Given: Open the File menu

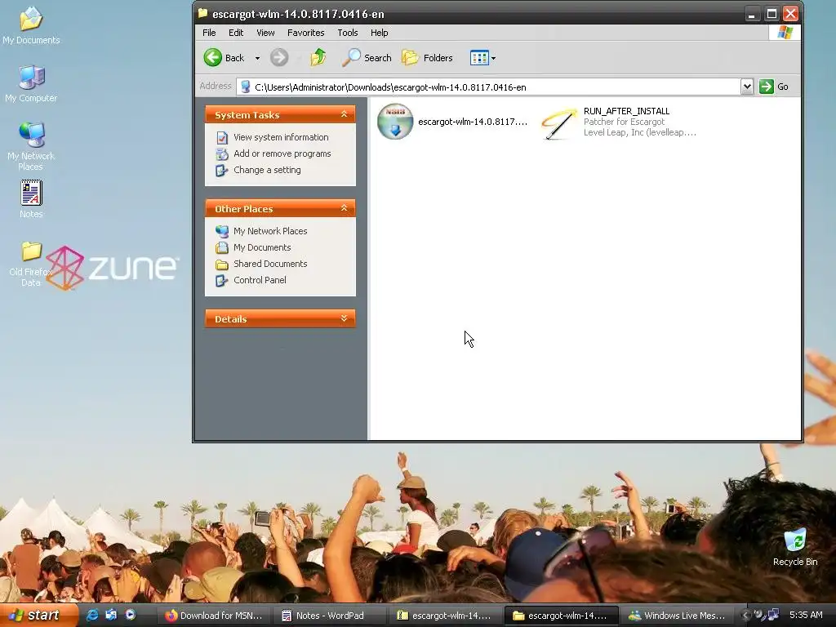Looking at the screenshot, I should click(209, 33).
